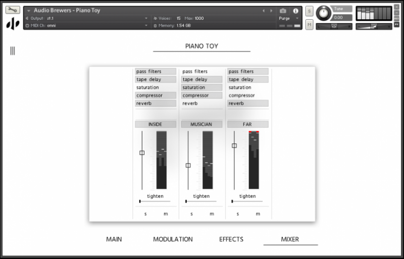Toggle tape delay on MUSICIAN channel
Screen dimensions: 404x259
point(201,79)
